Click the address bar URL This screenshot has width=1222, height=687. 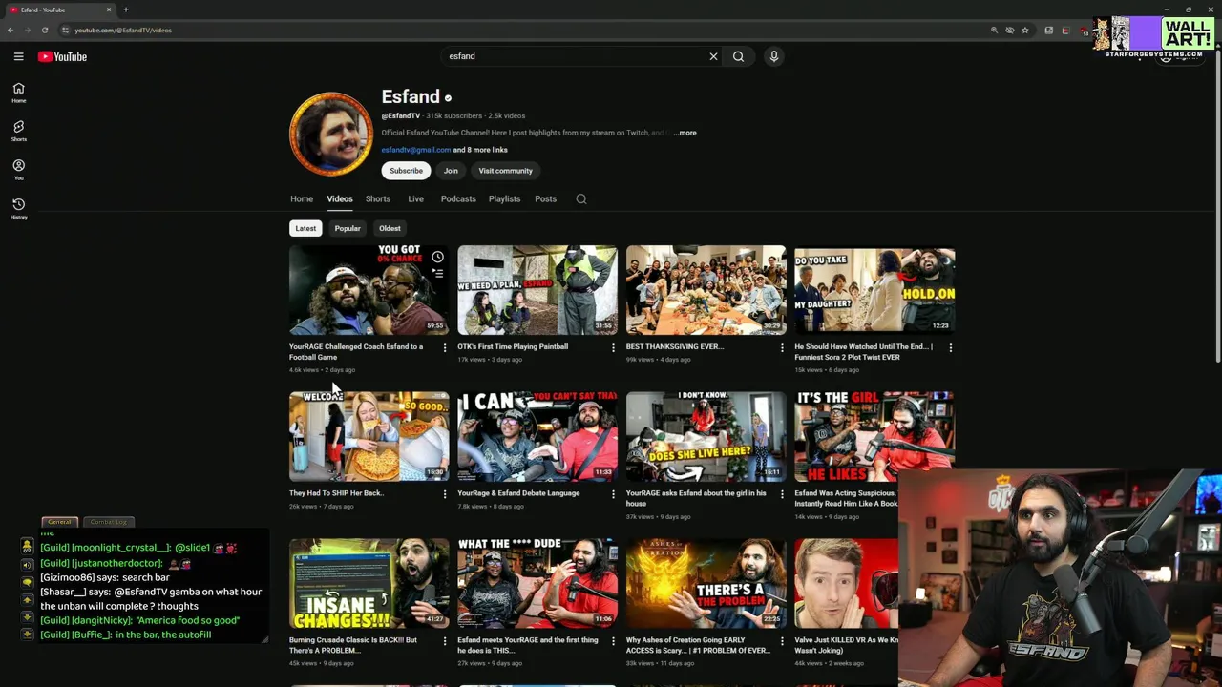pyautogui.click(x=123, y=30)
